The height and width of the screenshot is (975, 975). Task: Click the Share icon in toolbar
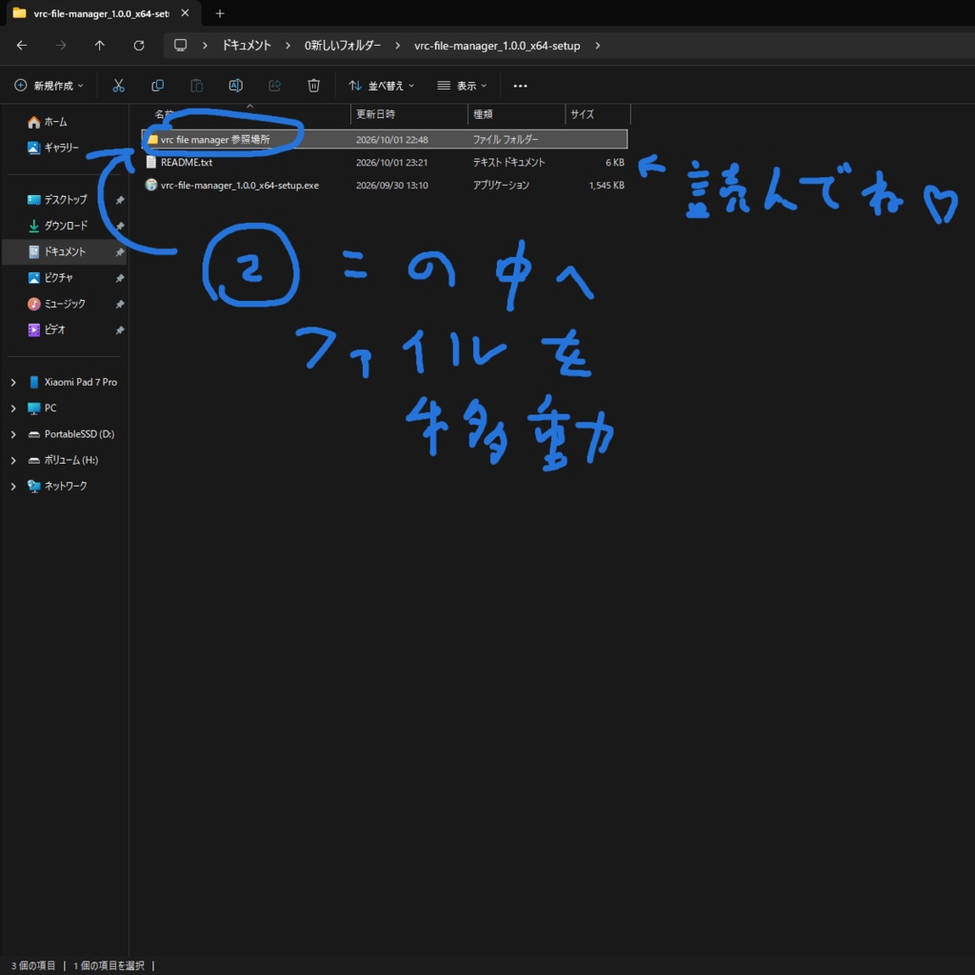[x=274, y=85]
